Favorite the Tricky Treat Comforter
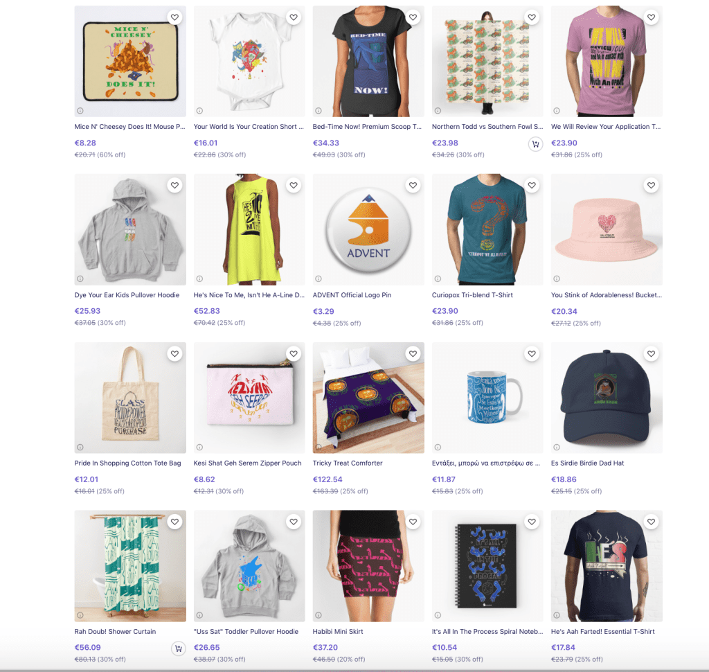The width and height of the screenshot is (709, 672). [413, 353]
